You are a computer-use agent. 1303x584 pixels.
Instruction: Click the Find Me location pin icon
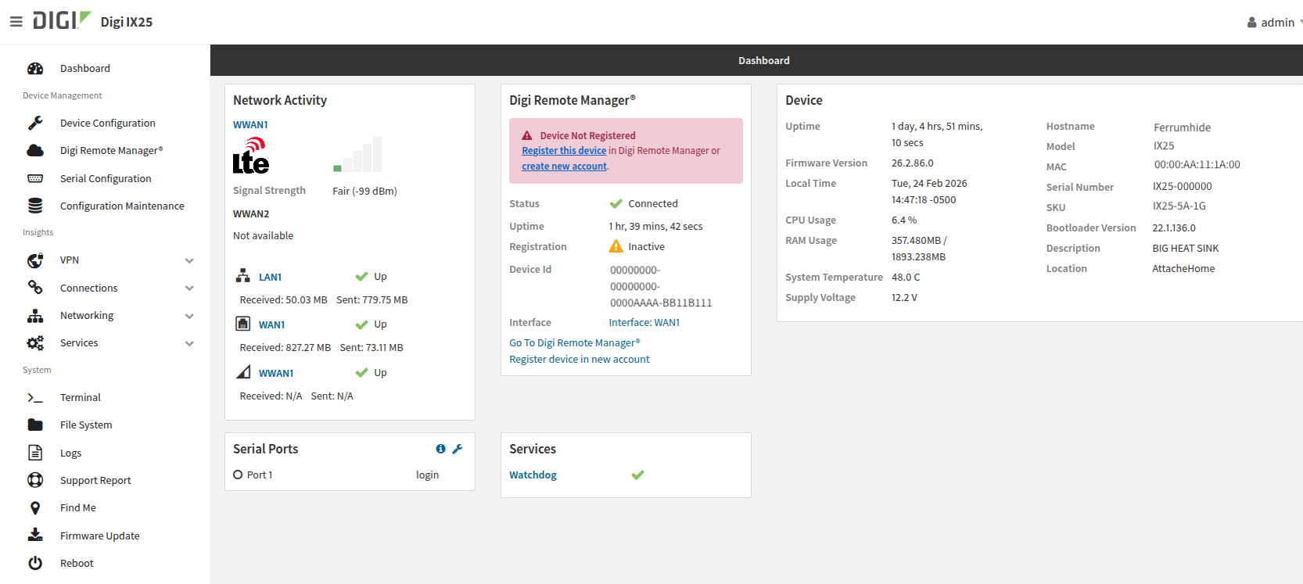pos(35,508)
